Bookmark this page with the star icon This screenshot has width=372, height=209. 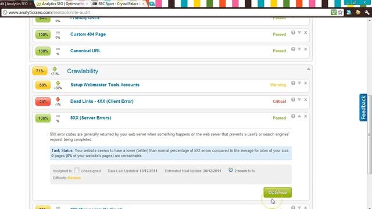(x=340, y=12)
